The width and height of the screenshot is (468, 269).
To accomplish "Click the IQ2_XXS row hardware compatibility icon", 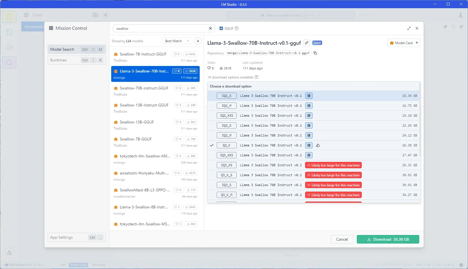I will point(309,116).
